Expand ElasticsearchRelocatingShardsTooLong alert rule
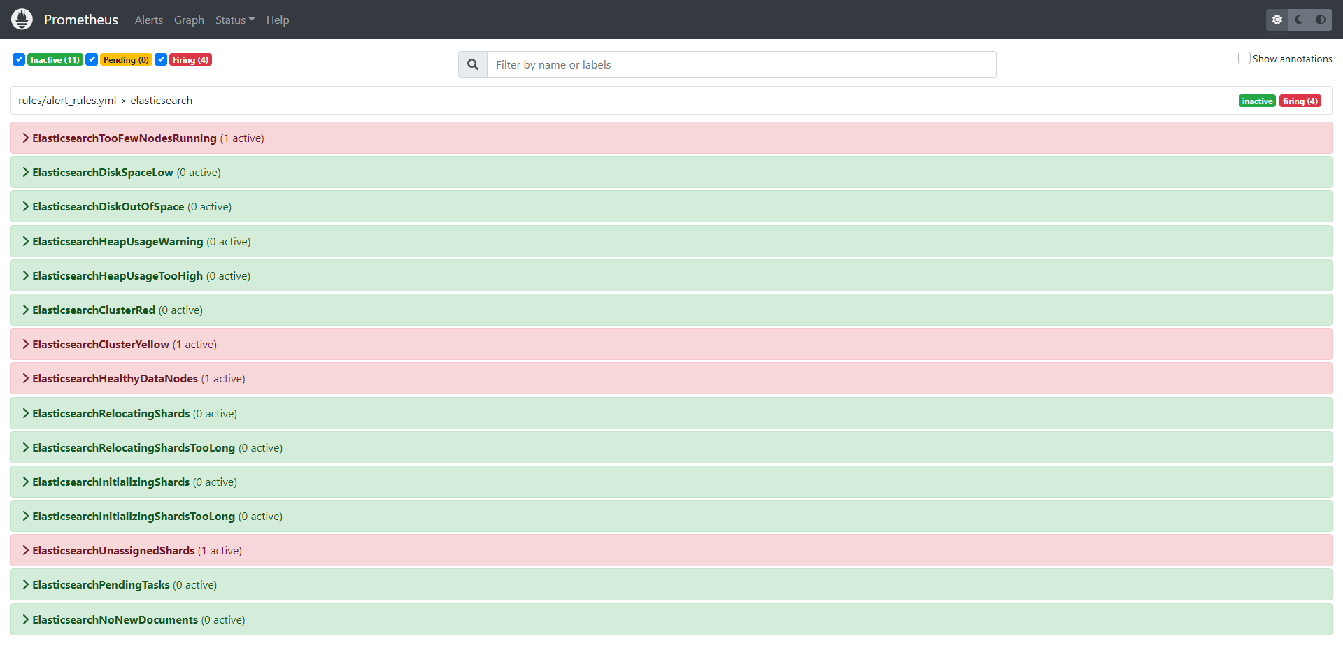Screen dimensions: 1343x655 (671, 447)
